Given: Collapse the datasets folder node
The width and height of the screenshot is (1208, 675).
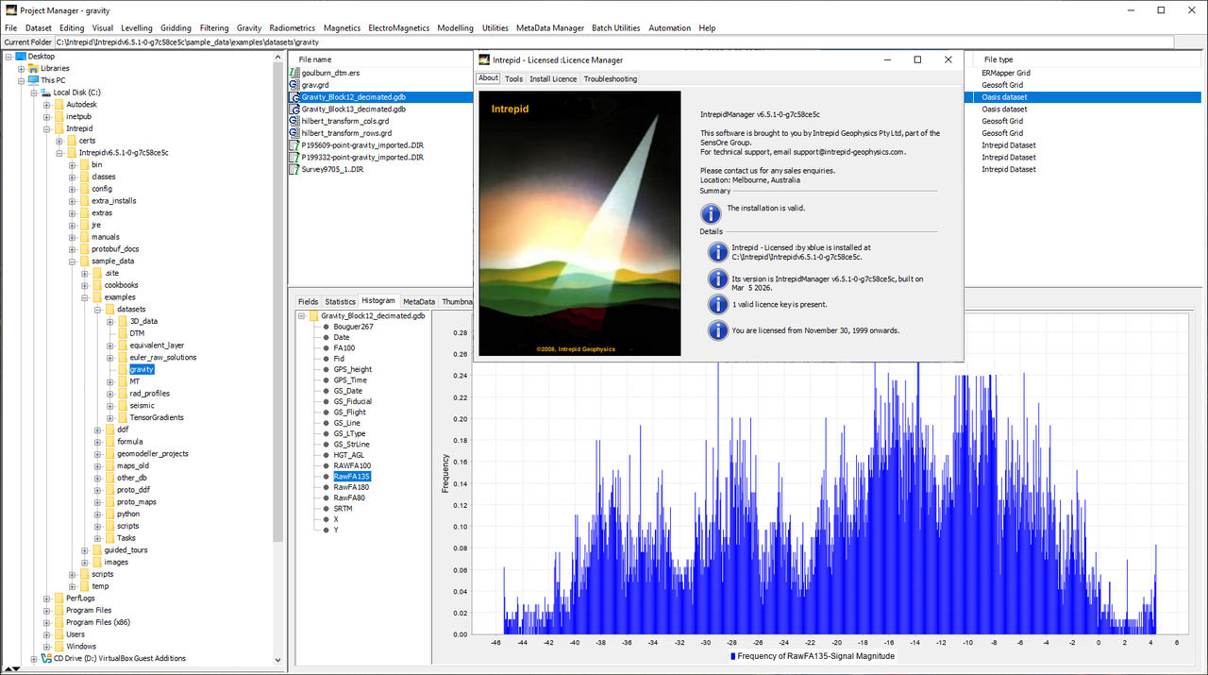Looking at the screenshot, I should 96,310.
